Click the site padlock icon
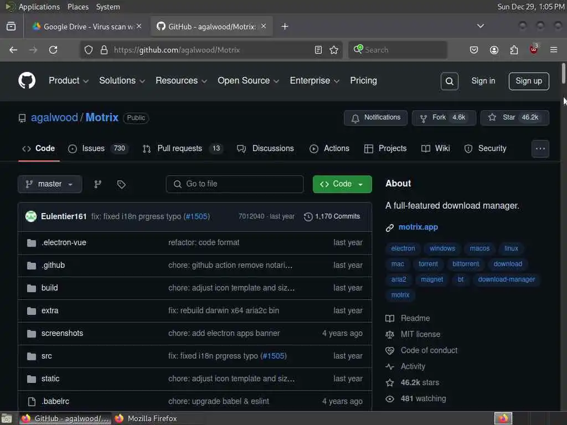This screenshot has width=567, height=425. point(104,50)
